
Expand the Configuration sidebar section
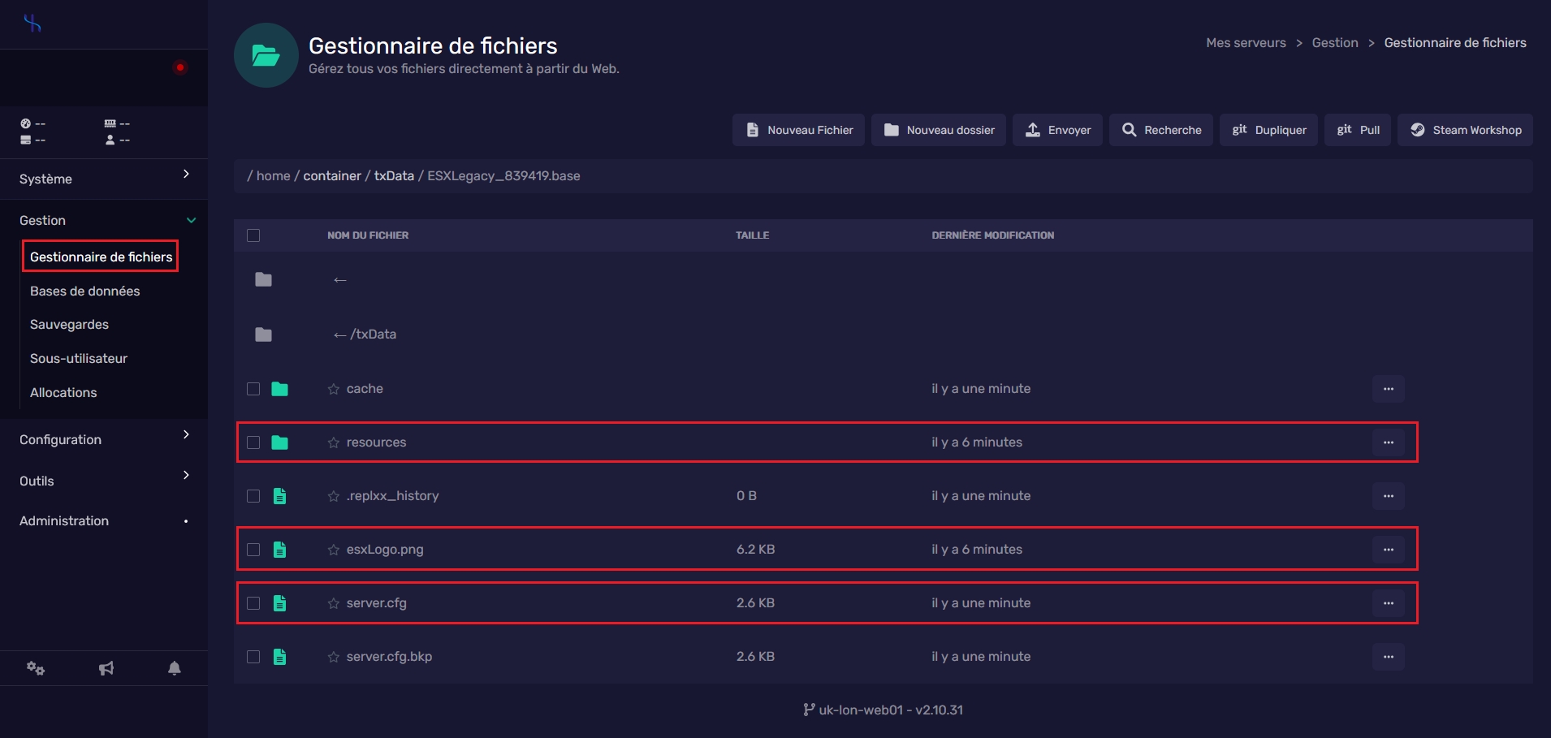[x=103, y=439]
